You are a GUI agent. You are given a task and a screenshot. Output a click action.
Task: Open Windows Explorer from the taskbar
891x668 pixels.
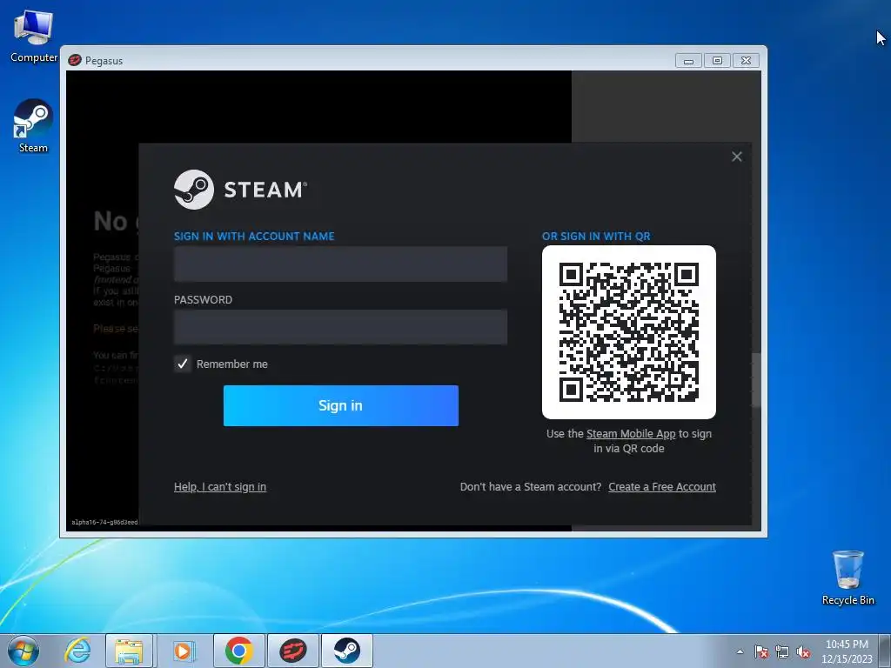pyautogui.click(x=129, y=651)
